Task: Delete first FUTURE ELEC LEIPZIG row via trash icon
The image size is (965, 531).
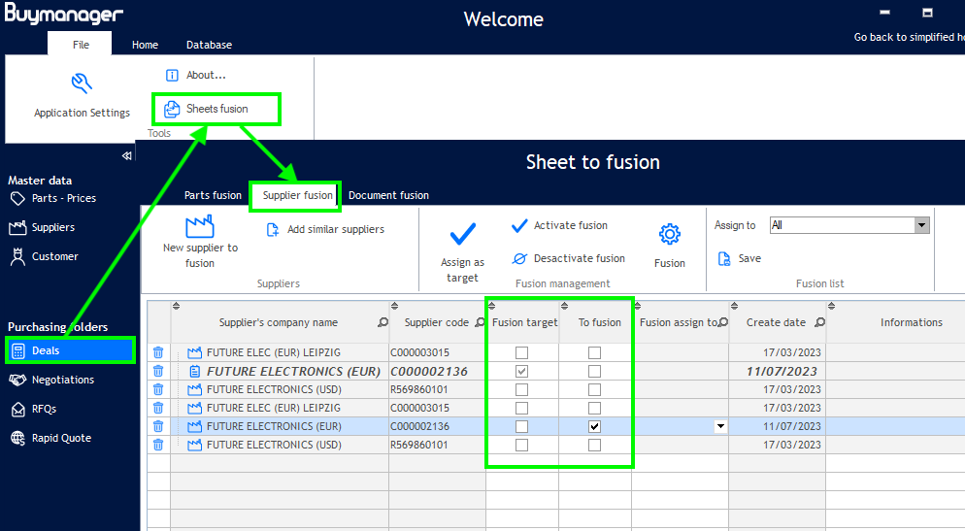Action: tap(158, 352)
